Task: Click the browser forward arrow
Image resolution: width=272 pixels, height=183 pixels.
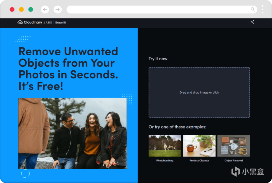Action: (58, 9)
